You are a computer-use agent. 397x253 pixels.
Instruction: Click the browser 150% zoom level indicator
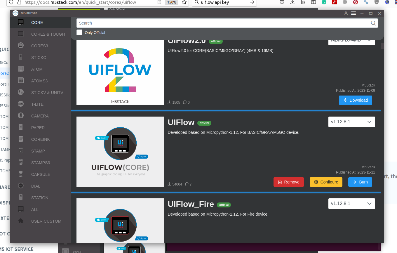172,2
